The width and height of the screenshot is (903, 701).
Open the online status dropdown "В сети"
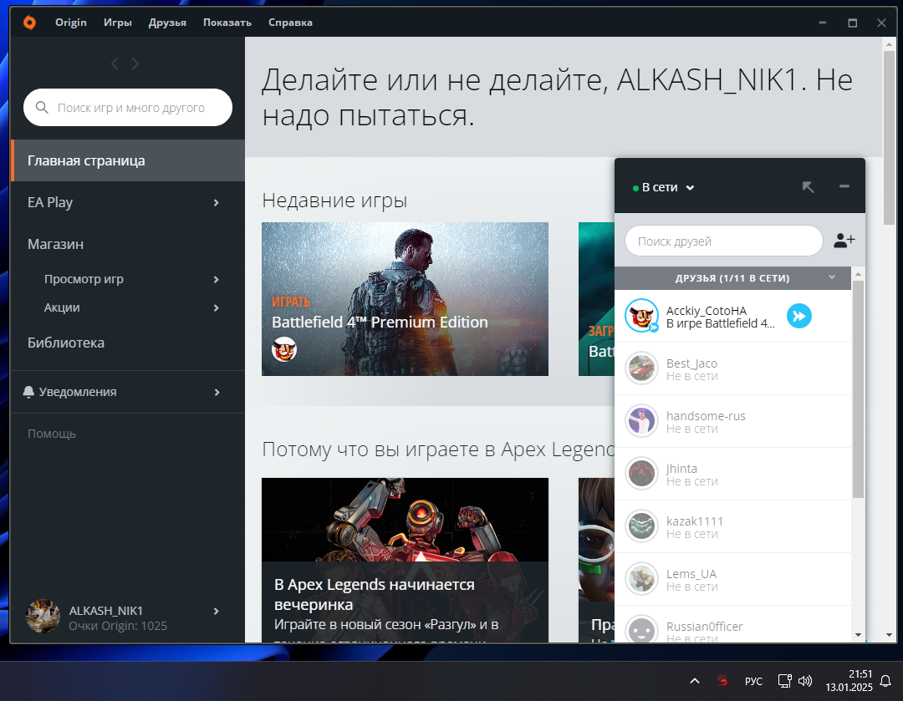[x=663, y=188]
